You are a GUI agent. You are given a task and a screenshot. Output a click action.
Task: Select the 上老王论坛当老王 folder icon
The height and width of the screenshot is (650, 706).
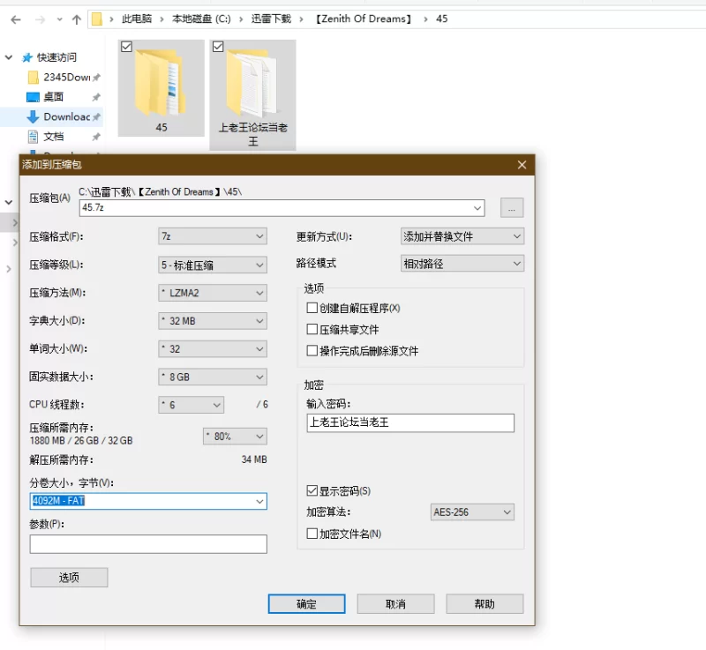click(x=253, y=84)
